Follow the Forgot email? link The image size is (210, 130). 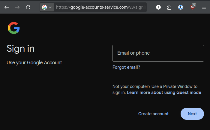pos(126,67)
